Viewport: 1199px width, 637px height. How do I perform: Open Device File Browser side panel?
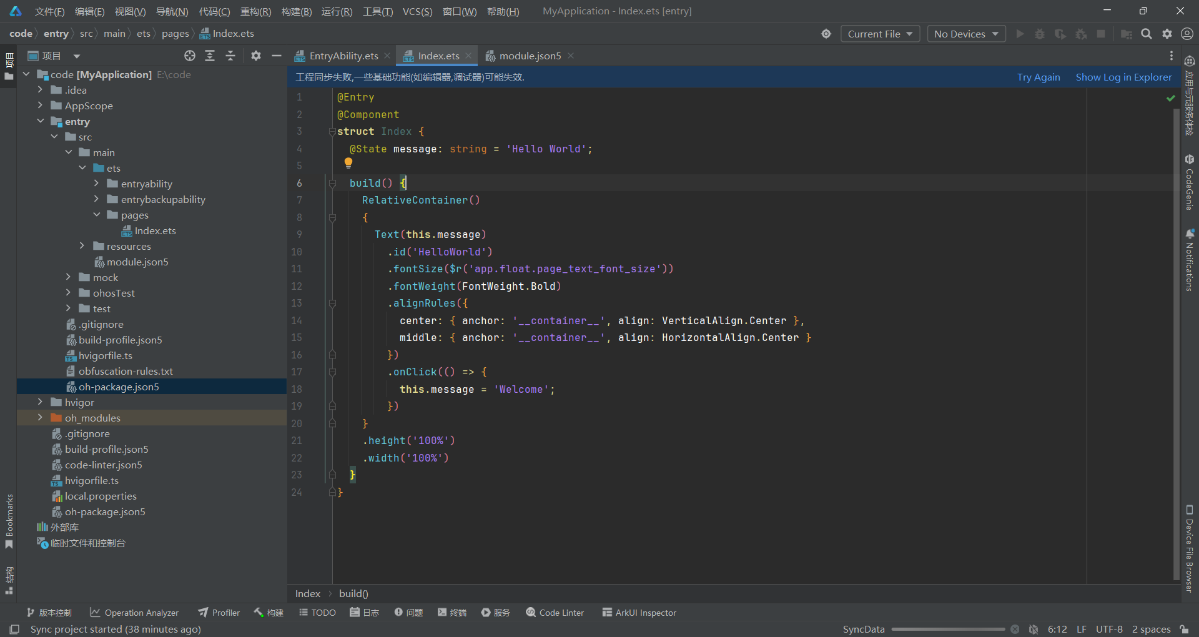pyautogui.click(x=1189, y=548)
